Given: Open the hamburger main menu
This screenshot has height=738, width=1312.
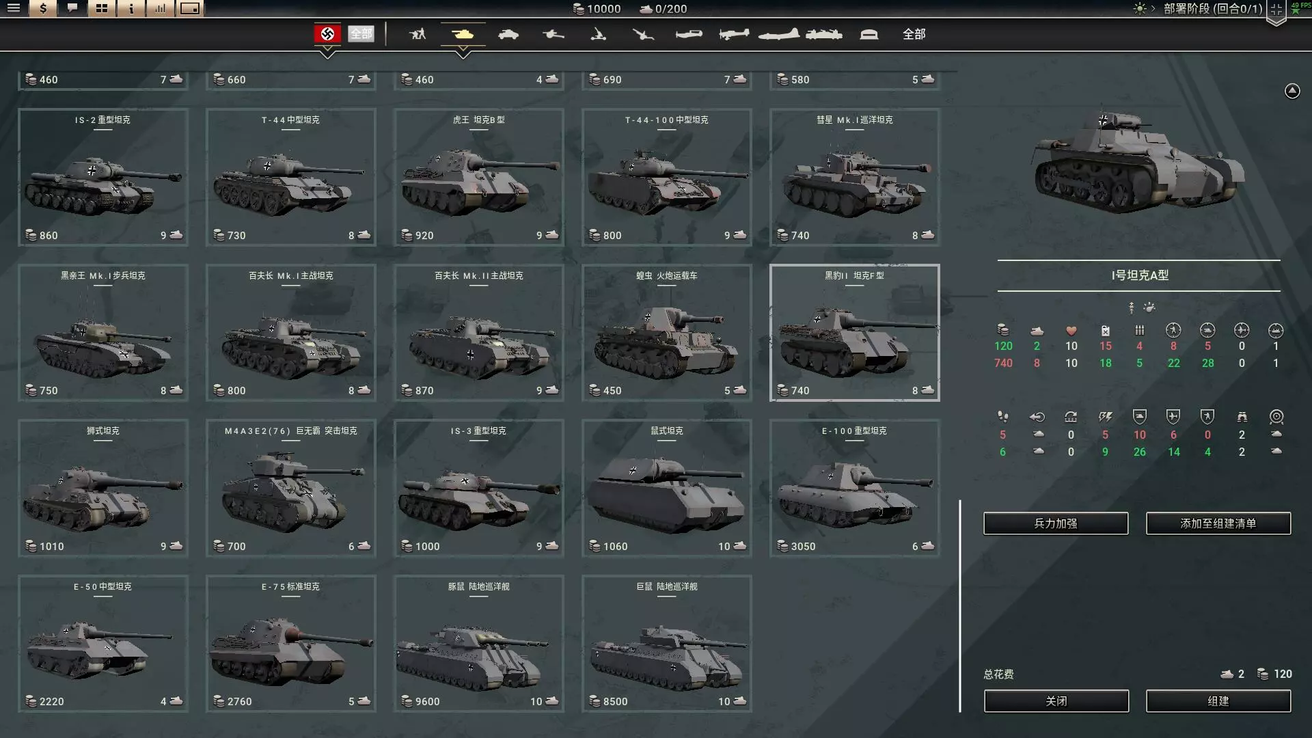Looking at the screenshot, I should 14,9.
